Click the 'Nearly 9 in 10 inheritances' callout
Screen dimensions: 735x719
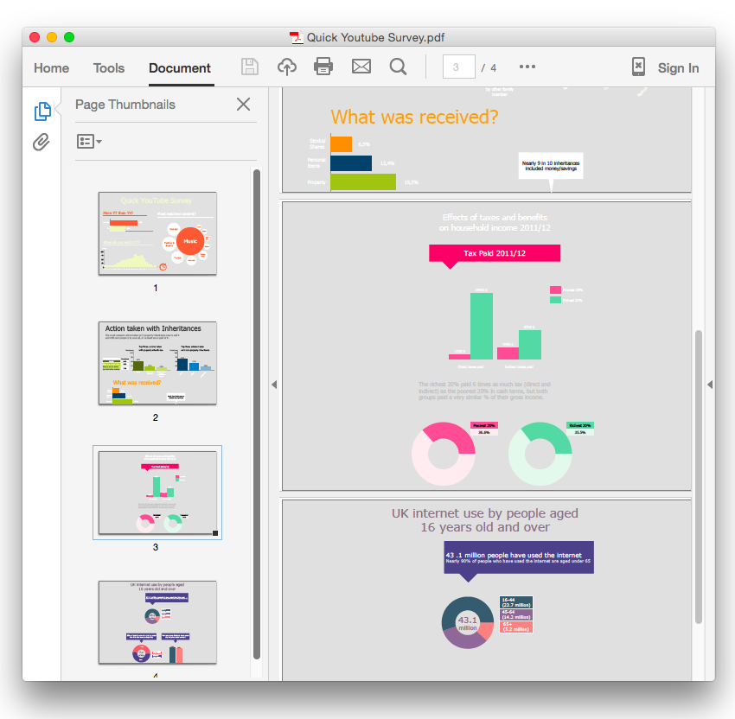(x=551, y=166)
